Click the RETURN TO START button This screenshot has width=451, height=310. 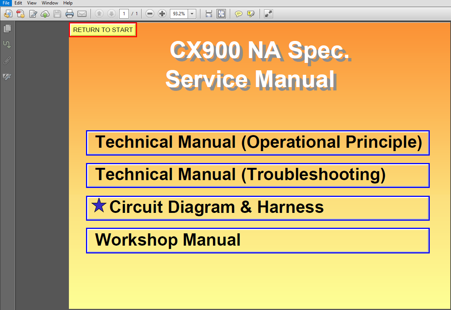point(103,30)
